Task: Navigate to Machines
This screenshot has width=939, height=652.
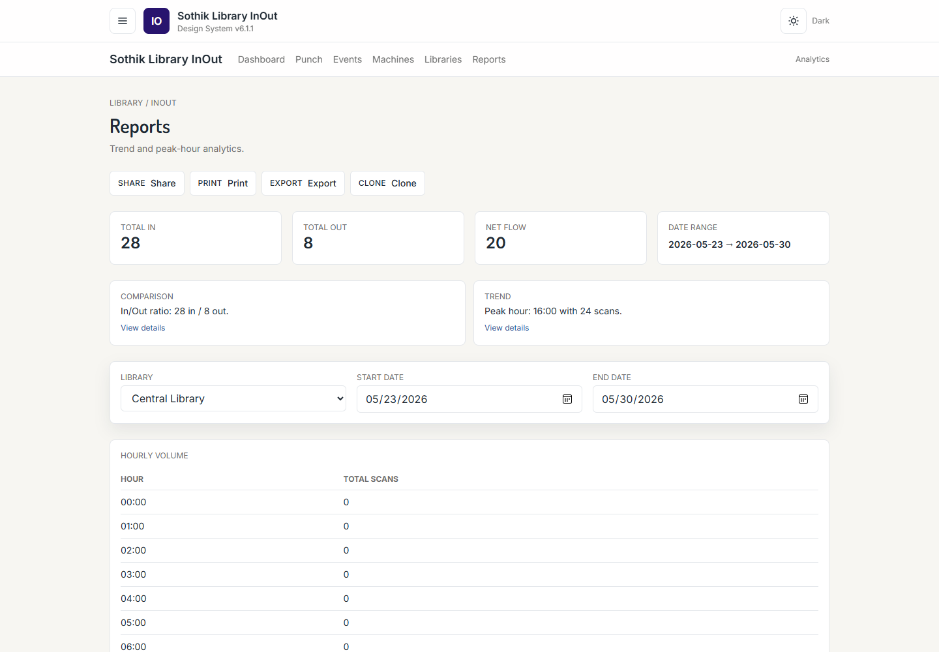Action: tap(393, 59)
